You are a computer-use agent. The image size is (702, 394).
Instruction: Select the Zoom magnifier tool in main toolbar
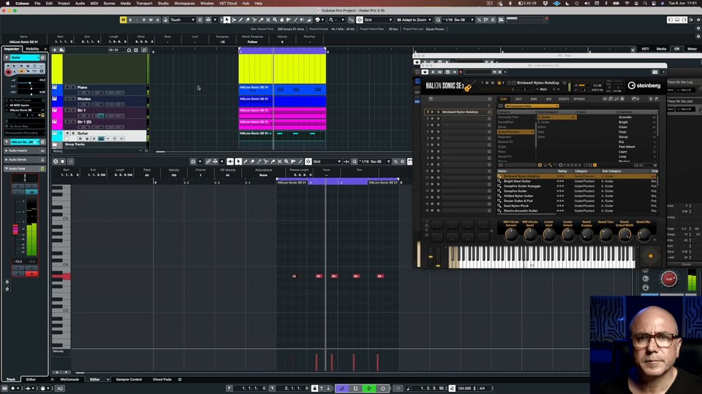275,20
